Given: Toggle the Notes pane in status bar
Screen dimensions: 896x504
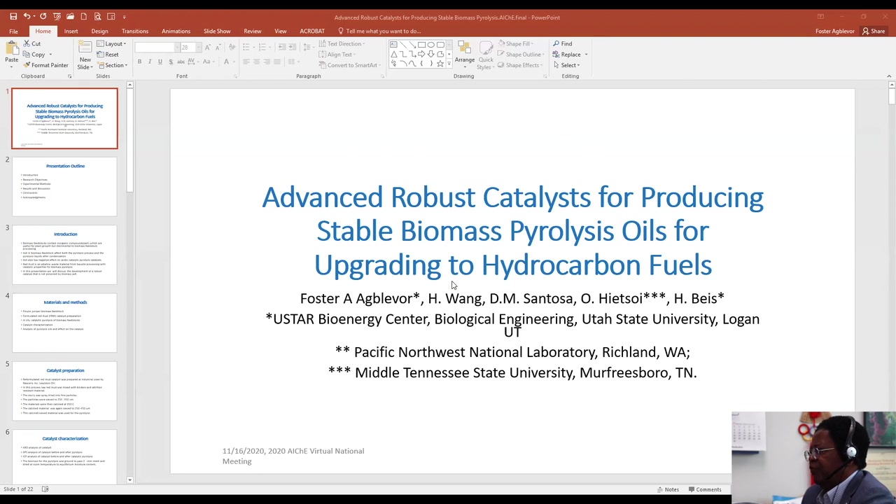Looking at the screenshot, I should [666, 489].
